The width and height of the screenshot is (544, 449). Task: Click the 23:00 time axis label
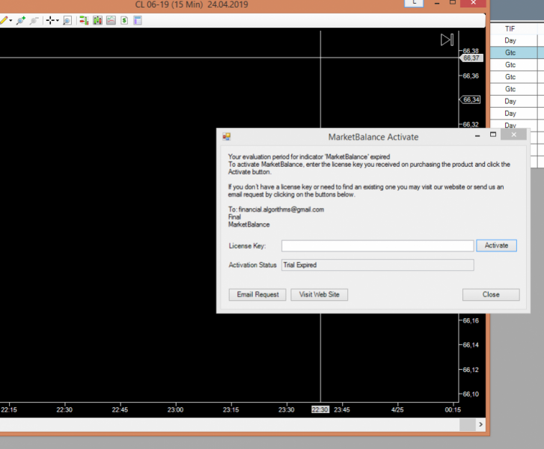point(175,410)
